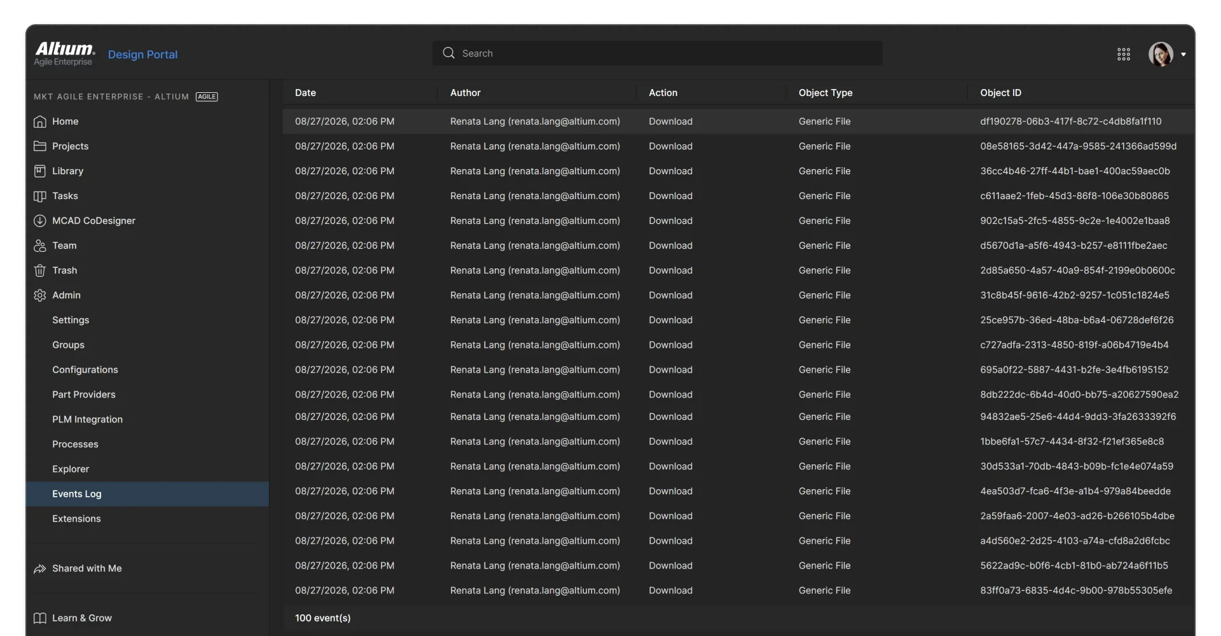Select object ID c611aae2-1feb-45d3-86f8-106e30b80865
This screenshot has height=636, width=1221.
1075,196
